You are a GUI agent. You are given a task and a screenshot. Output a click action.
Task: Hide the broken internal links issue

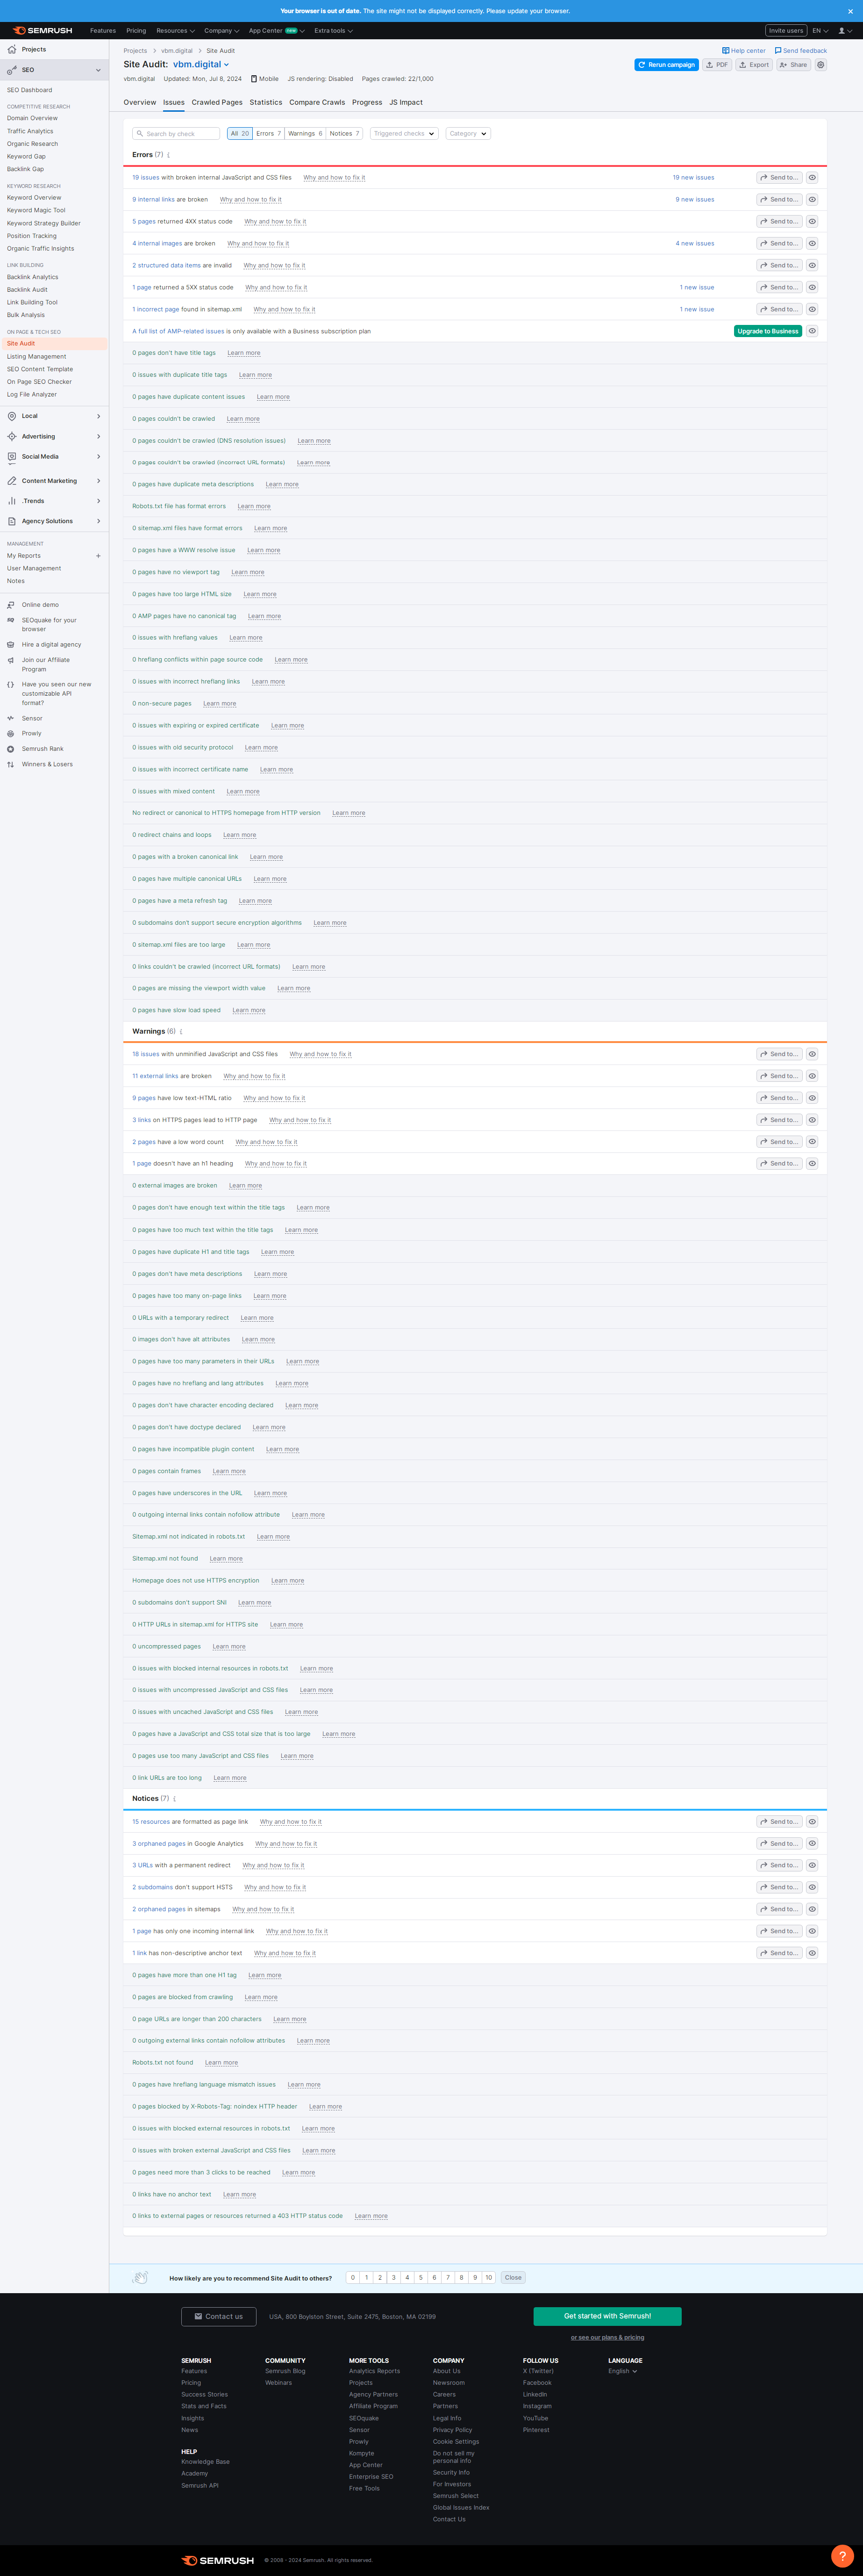tap(812, 200)
